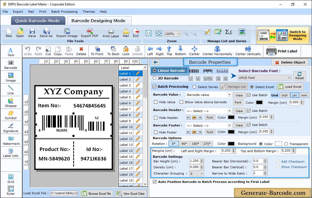Uncheck the Batch Processing checkbox
This screenshot has width=312, height=198.
[155, 86]
